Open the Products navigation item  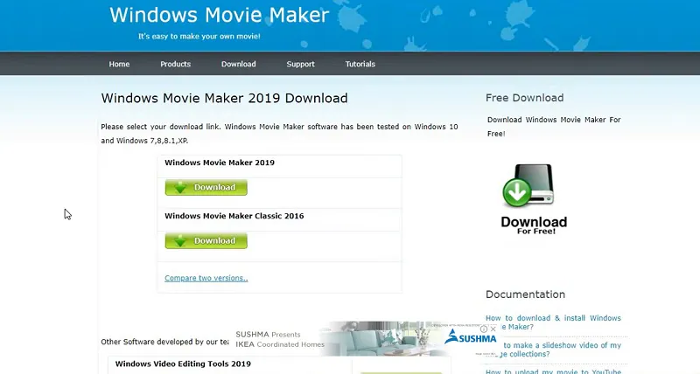coord(176,64)
